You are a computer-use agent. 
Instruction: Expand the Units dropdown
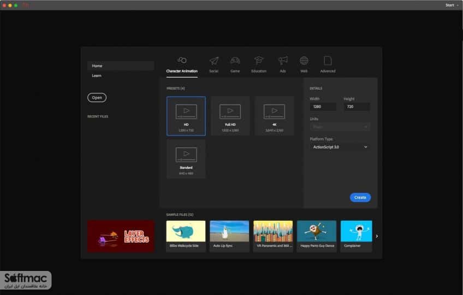click(340, 127)
